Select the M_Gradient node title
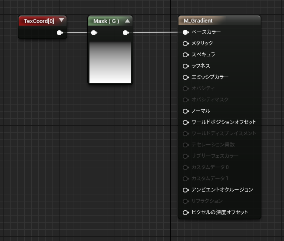The width and height of the screenshot is (284, 241). [198, 21]
